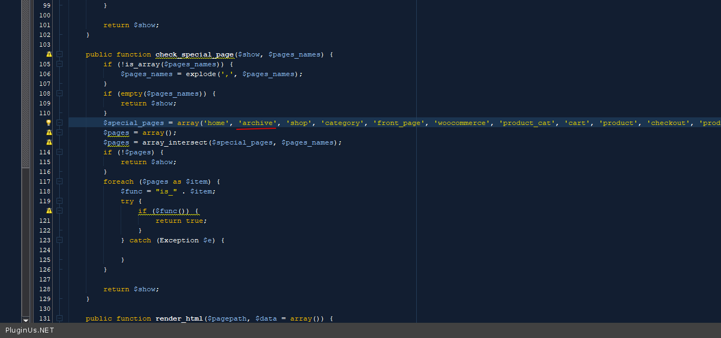Click the lightbulb hint on $special_pages line
The width and height of the screenshot is (721, 338).
(x=49, y=123)
